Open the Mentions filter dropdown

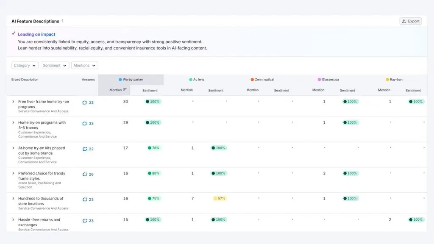point(84,66)
